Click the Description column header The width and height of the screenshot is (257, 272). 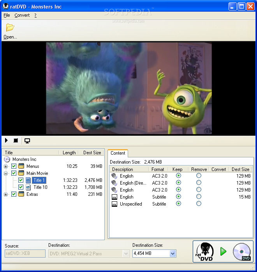(x=129, y=169)
